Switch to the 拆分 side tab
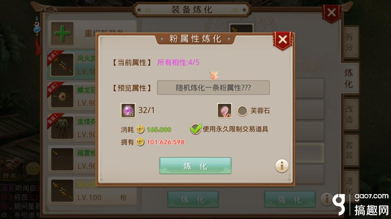Image resolution: width=391 pixels, height=219 pixels. (x=349, y=42)
